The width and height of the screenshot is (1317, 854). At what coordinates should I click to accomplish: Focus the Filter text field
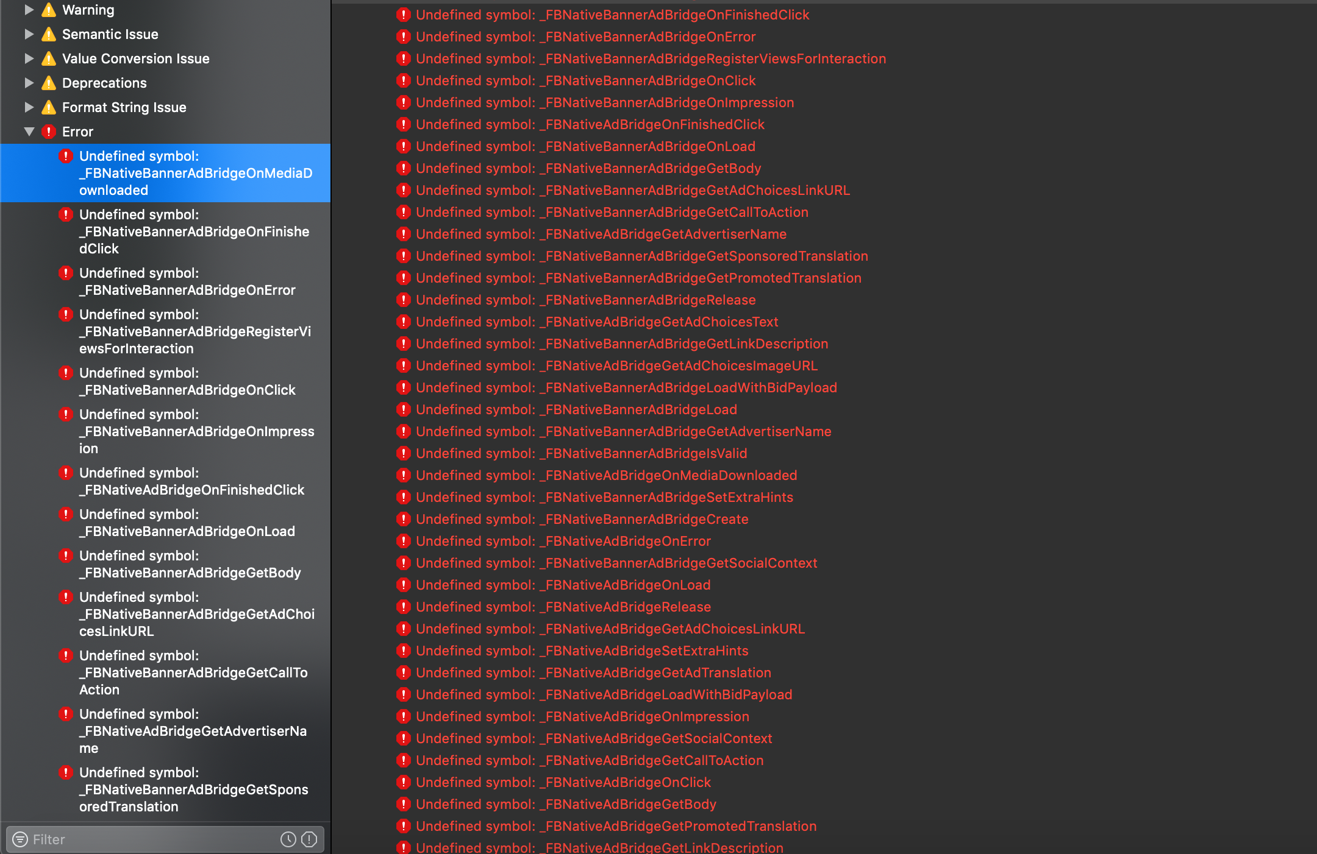click(165, 839)
